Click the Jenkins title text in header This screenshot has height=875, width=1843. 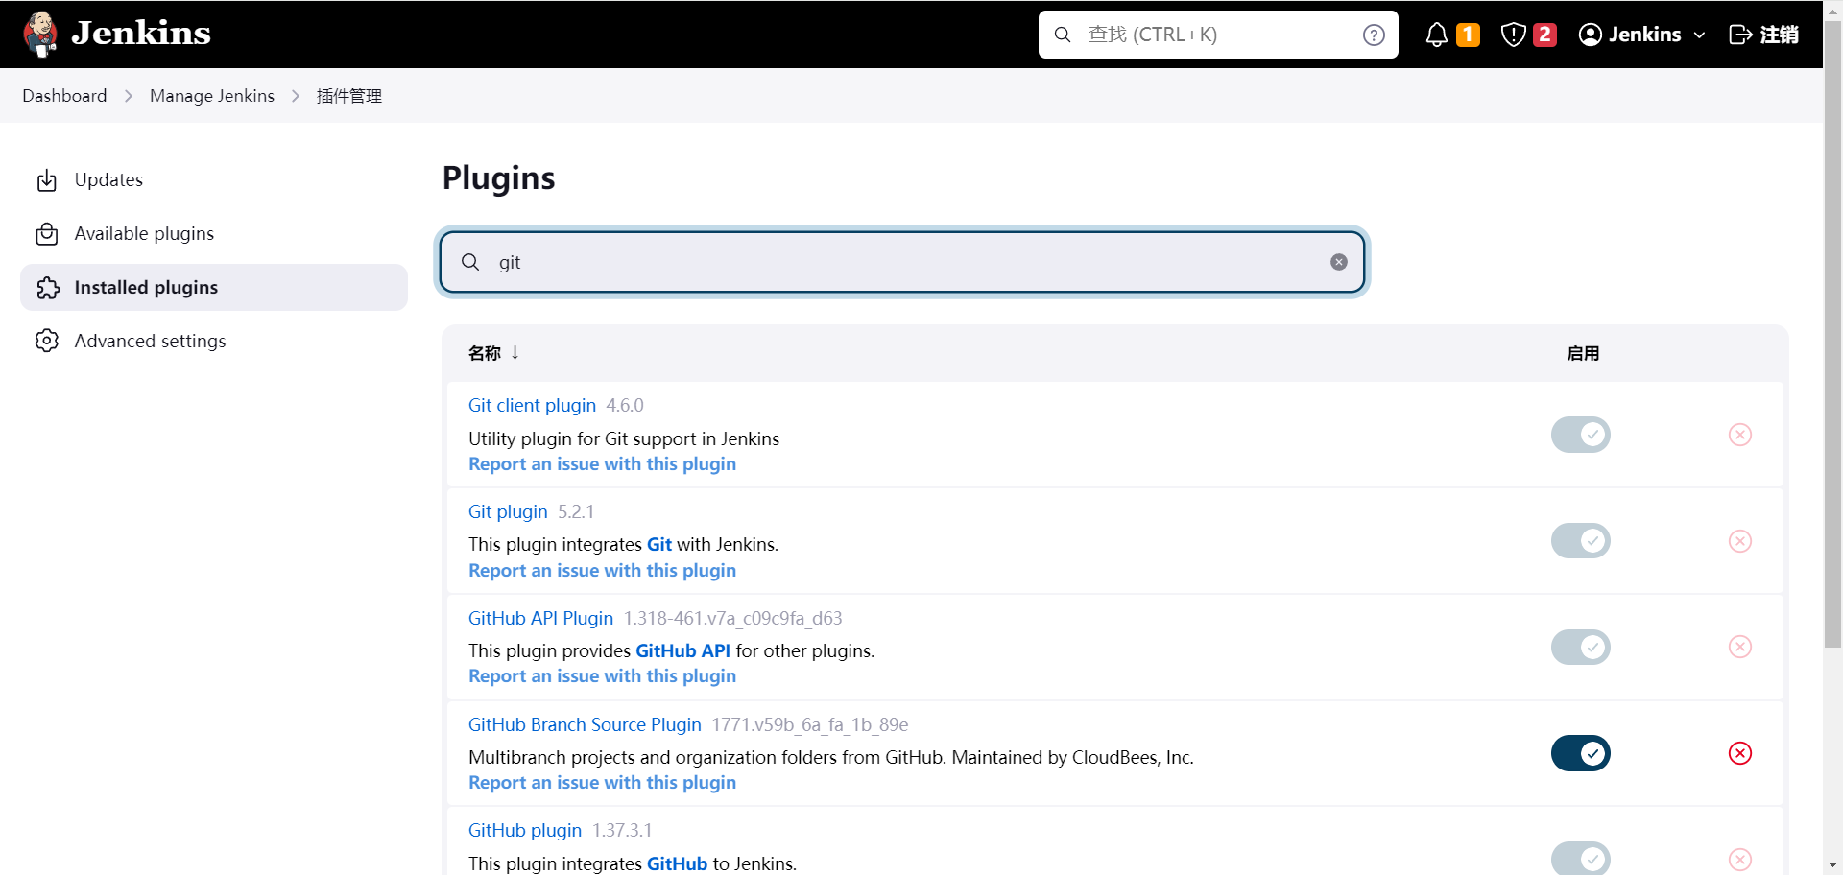click(x=141, y=33)
